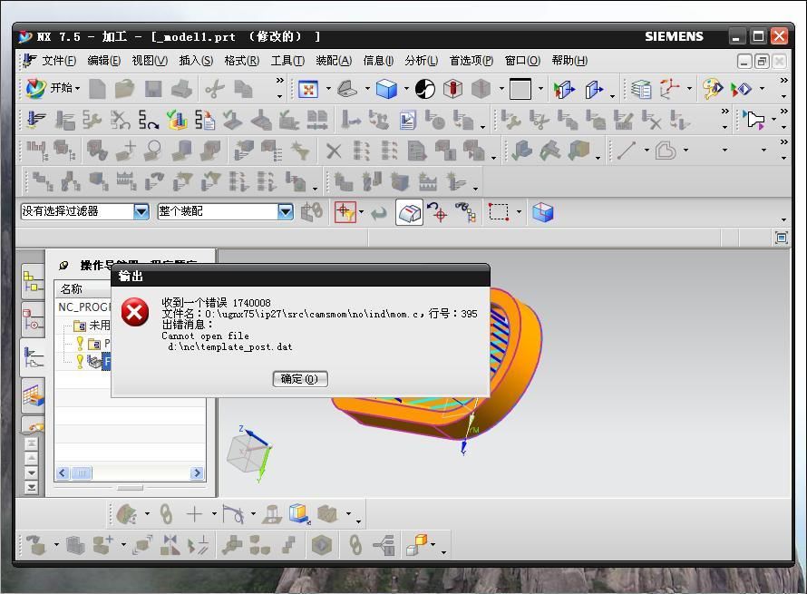The height and width of the screenshot is (594, 807).
Task: Expand the 没有选择过滤器 selection filter dropdown
Action: click(141, 212)
